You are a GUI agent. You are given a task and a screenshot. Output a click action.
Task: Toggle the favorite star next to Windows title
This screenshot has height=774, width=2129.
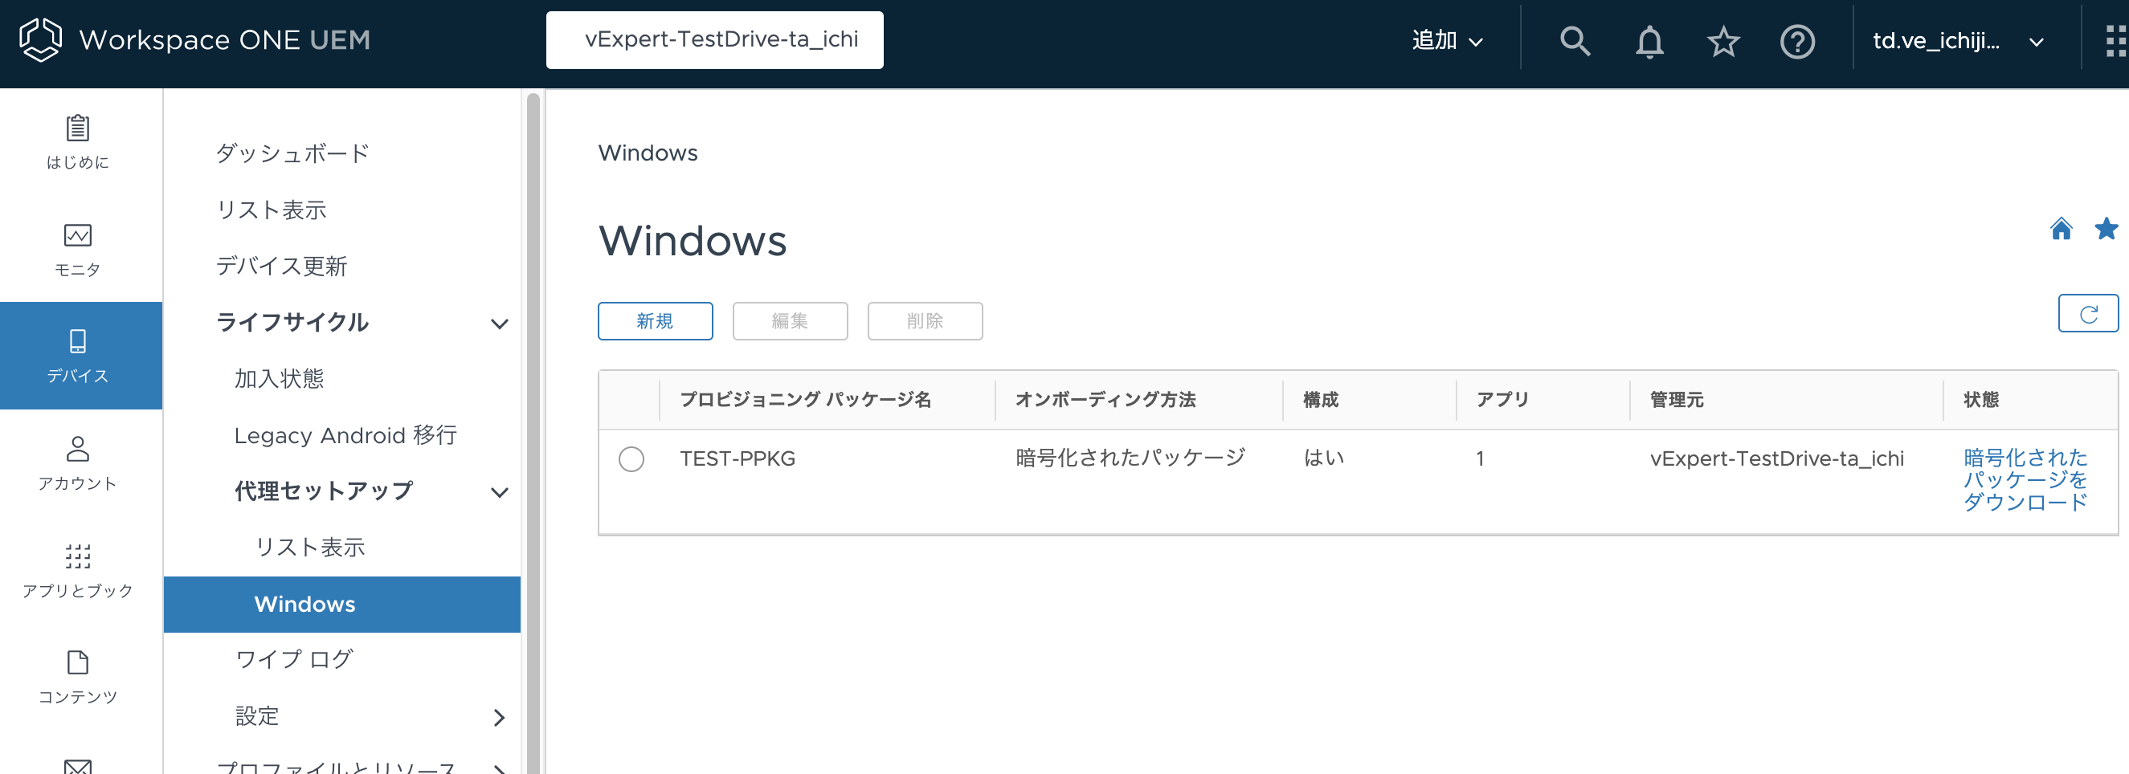pyautogui.click(x=2106, y=229)
